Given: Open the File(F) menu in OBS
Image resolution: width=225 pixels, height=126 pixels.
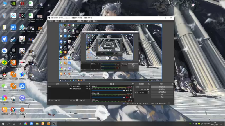Looking at the screenshot, I should pos(50,21).
